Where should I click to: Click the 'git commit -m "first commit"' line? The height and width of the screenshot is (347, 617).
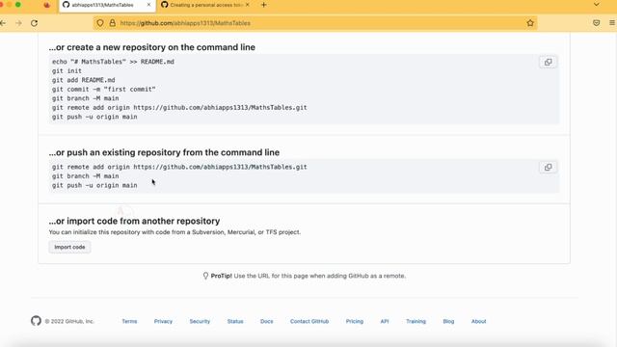click(x=104, y=90)
